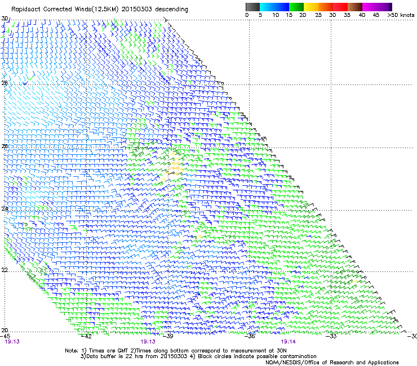
Task: Click the longitude label -36
Action: pyautogui.click(x=250, y=336)
